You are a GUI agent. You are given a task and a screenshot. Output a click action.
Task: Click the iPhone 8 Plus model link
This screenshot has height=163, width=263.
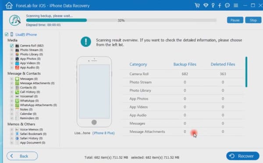pyautogui.click(x=103, y=133)
